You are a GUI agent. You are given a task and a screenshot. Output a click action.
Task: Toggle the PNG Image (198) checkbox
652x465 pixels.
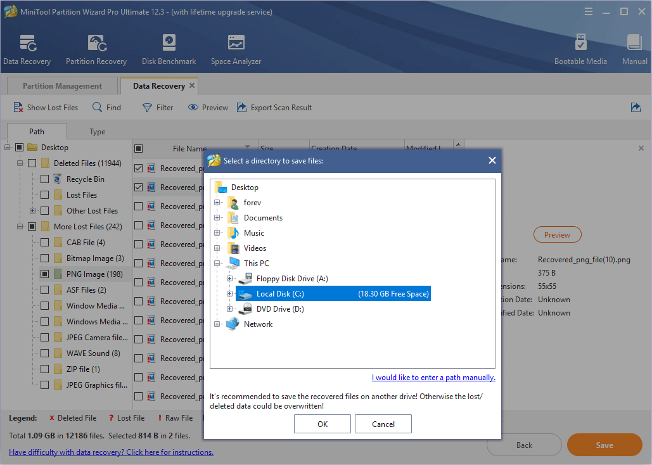(x=44, y=274)
